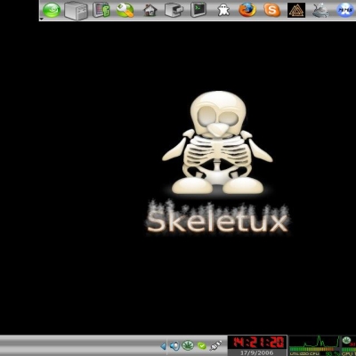Launch Firefox web browser
The height and width of the screenshot is (356, 356).
pos(247,10)
